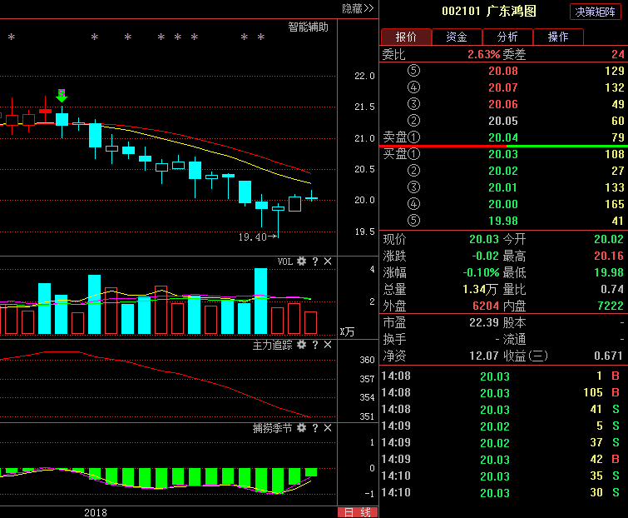Collapse the side panel with 隐藏>>
The image size is (628, 518).
(x=358, y=8)
